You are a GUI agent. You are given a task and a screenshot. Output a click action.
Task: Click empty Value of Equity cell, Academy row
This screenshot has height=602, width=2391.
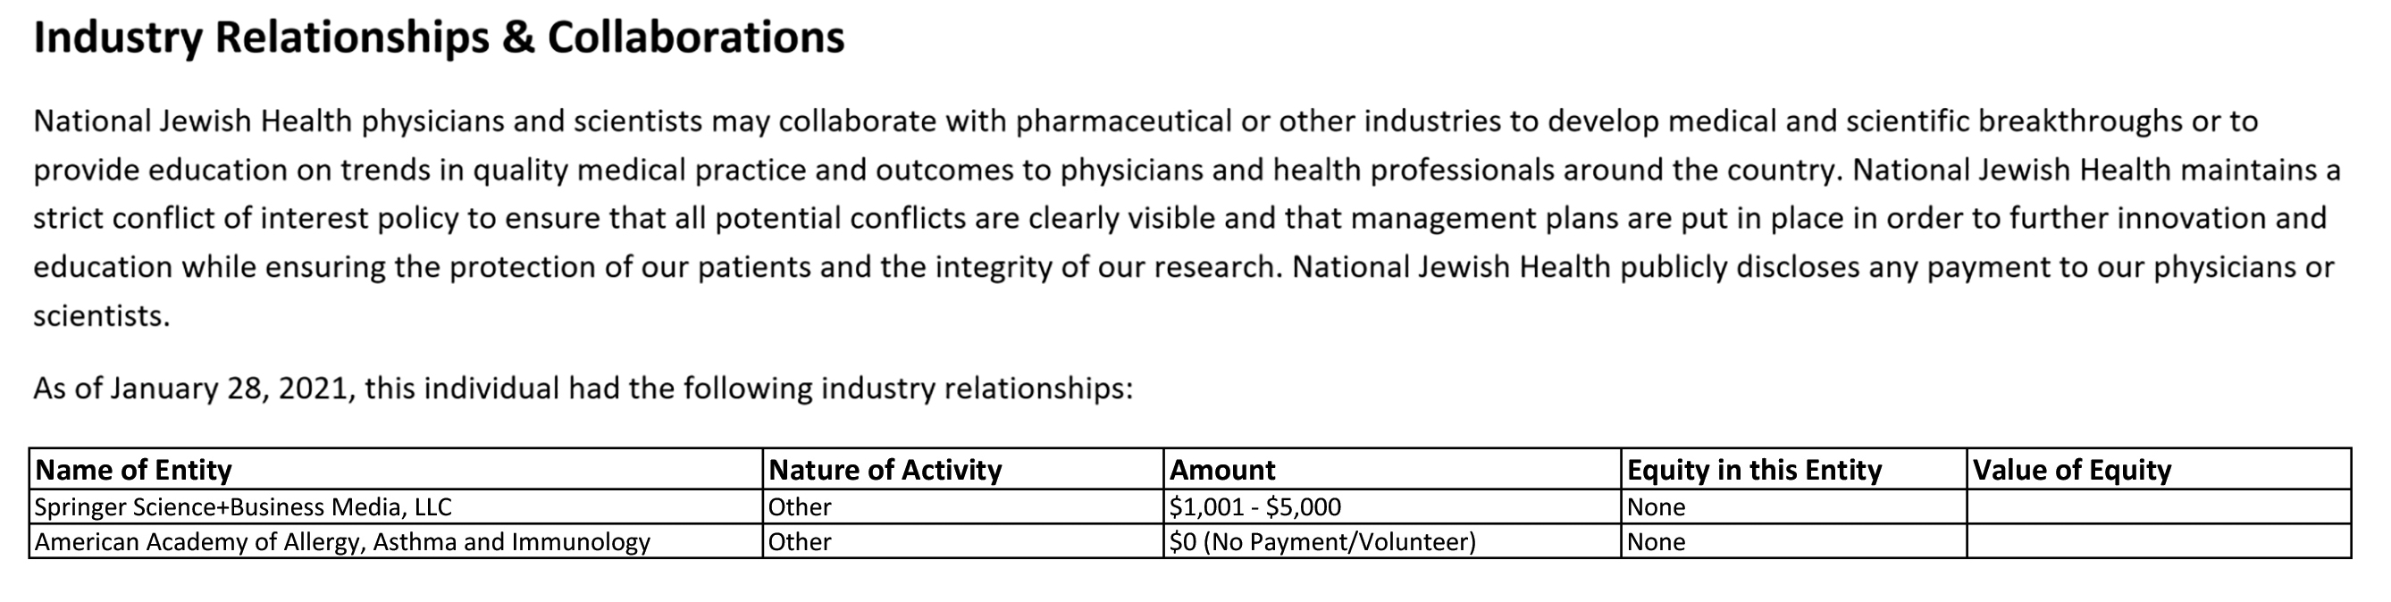[x=2160, y=540]
